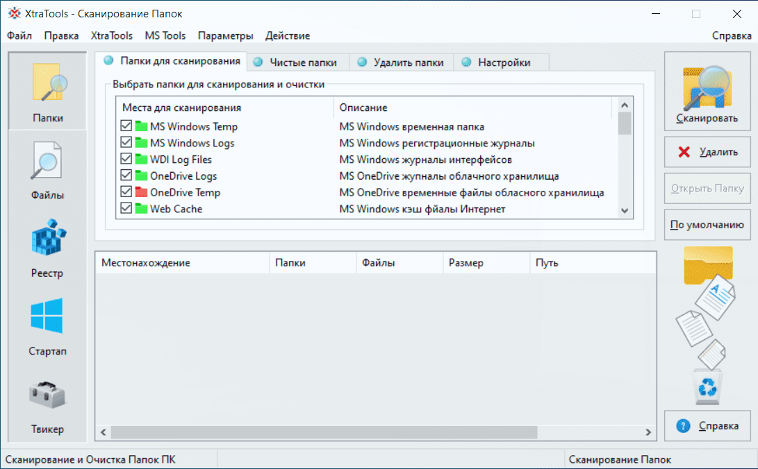Image resolution: width=758 pixels, height=469 pixels.
Task: Click the teal bullet on Удалить папки tab
Action: [x=362, y=62]
